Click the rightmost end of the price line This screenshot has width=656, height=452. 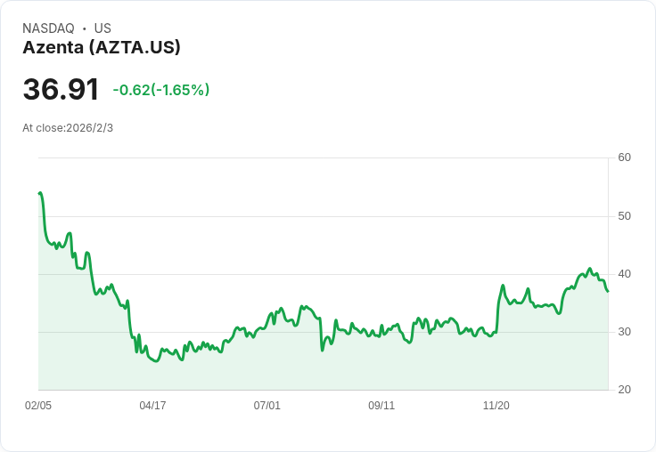click(x=608, y=291)
